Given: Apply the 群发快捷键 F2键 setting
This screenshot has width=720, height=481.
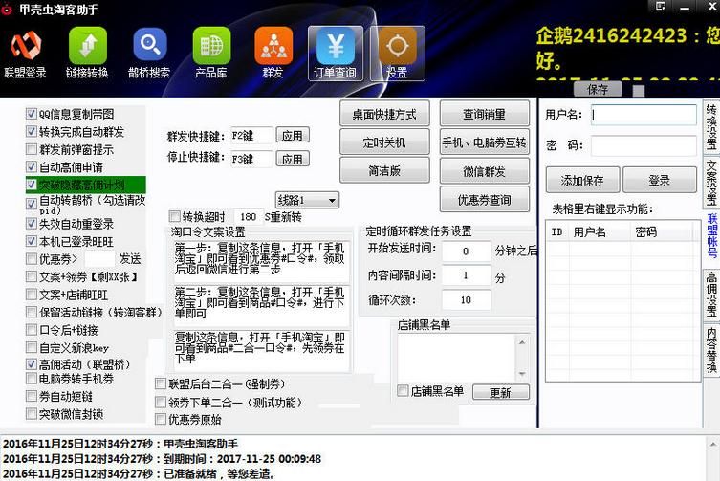Looking at the screenshot, I should coord(293,136).
